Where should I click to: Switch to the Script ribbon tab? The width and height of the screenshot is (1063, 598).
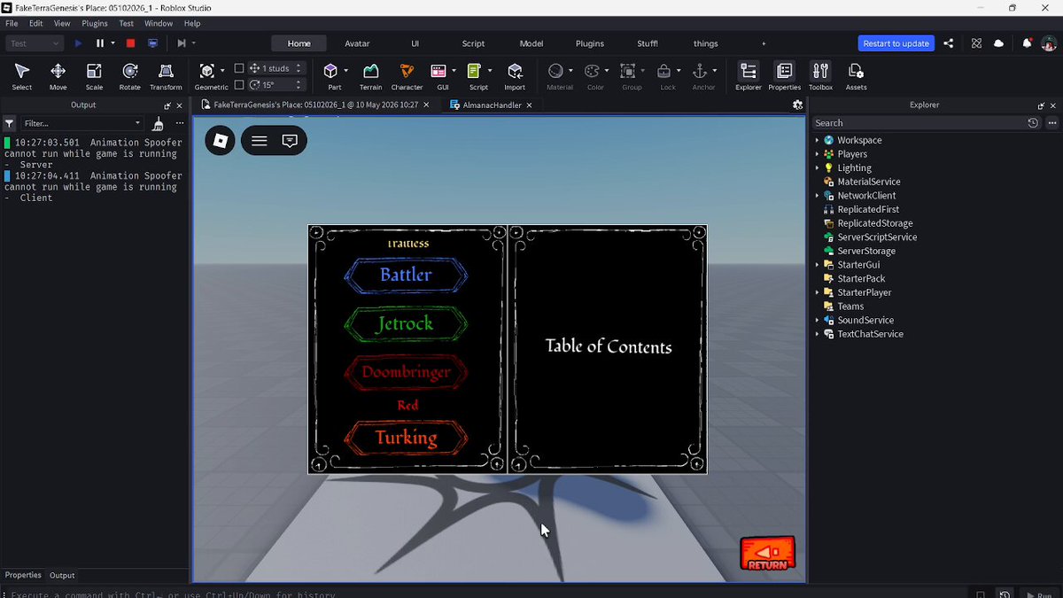point(473,43)
